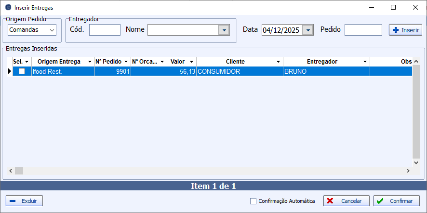The height and width of the screenshot is (213, 427).
Task: Click the Pedido number input field
Action: coord(363,30)
